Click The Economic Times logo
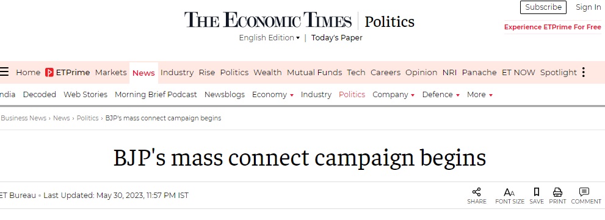This screenshot has height=220, width=605. pyautogui.click(x=268, y=20)
